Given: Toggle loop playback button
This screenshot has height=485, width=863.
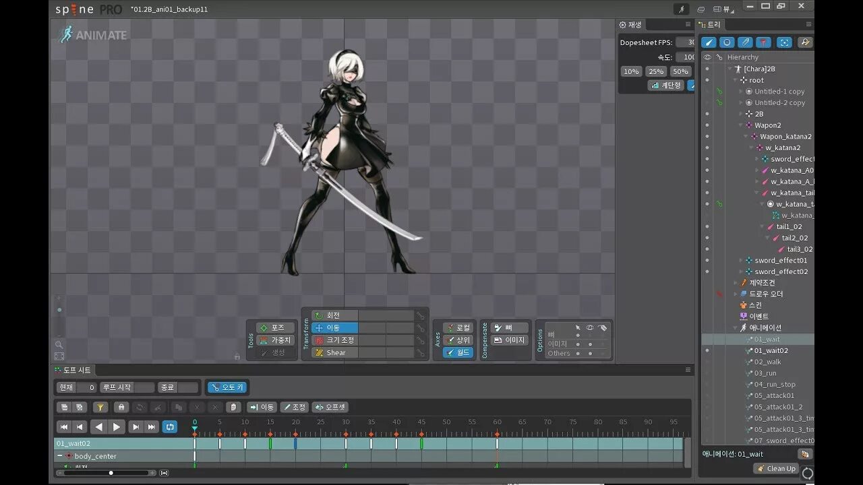Looking at the screenshot, I should 170,426.
